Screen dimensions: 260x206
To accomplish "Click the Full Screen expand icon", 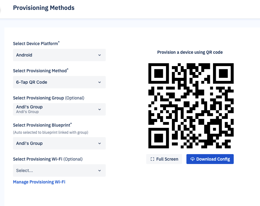I will click(x=152, y=159).
